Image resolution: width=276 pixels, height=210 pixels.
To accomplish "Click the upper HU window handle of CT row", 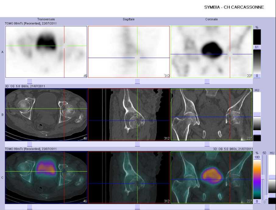I will click(x=257, y=114).
